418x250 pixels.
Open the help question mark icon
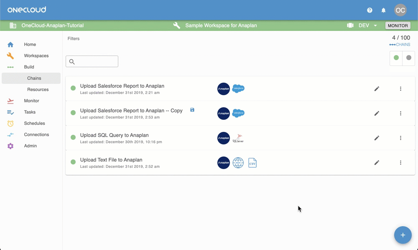coord(370,10)
